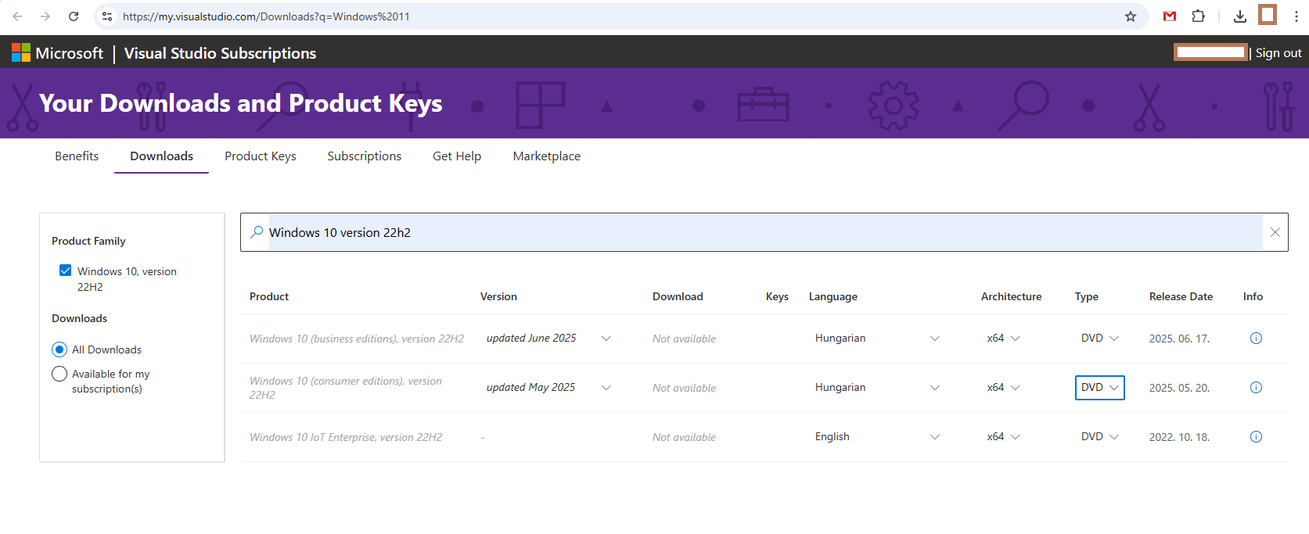Open English language dropdown for IoT Enterprise
The width and height of the screenshot is (1309, 534).
pyautogui.click(x=877, y=437)
